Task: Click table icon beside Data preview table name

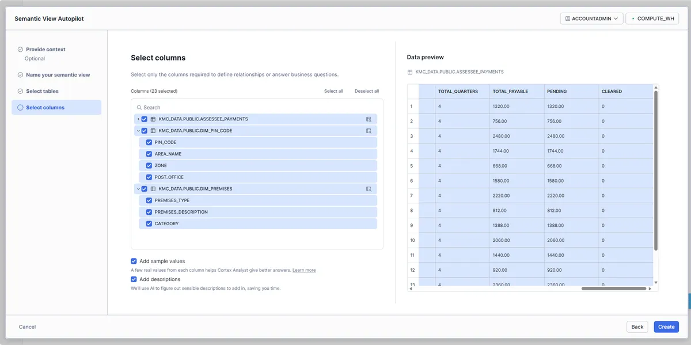Action: (x=410, y=72)
